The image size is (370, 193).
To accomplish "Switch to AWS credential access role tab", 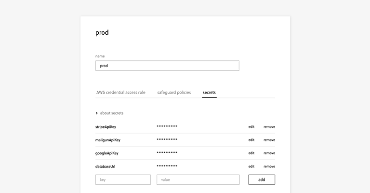I will [120, 92].
